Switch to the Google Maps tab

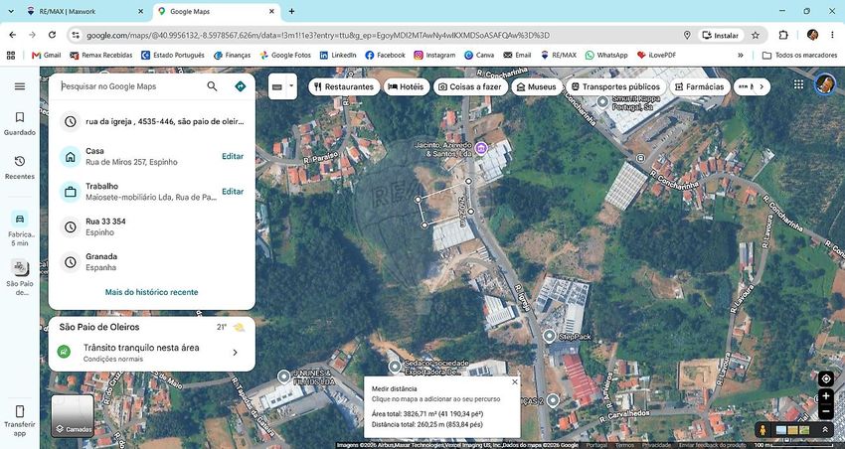click(x=217, y=11)
